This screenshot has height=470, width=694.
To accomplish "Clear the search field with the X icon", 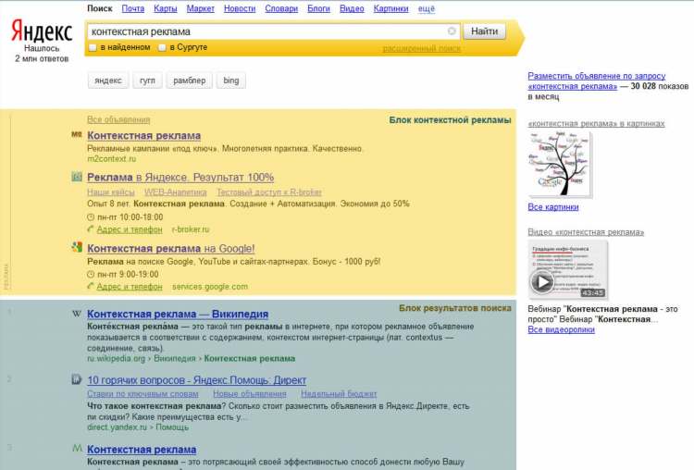I will (x=452, y=31).
